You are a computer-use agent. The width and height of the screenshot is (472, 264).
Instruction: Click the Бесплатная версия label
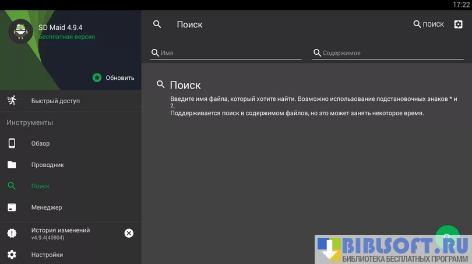(x=66, y=37)
